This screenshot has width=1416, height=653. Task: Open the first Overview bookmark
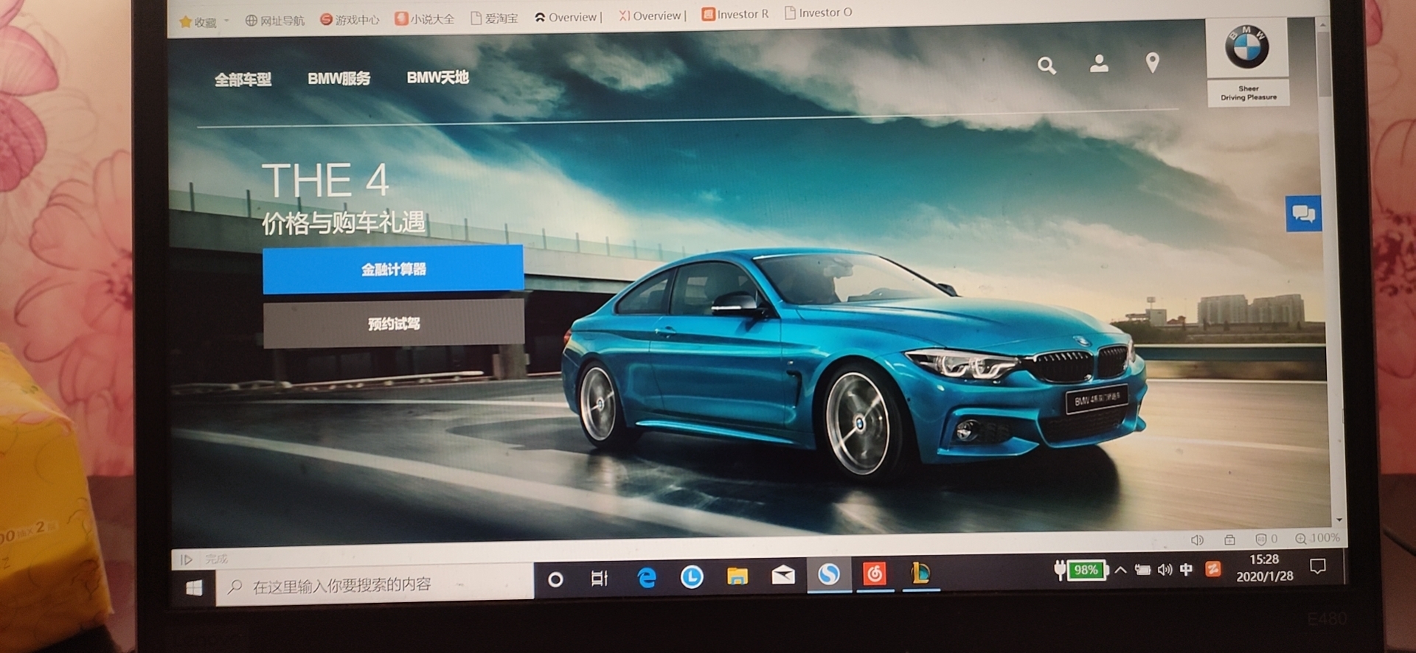(x=568, y=17)
